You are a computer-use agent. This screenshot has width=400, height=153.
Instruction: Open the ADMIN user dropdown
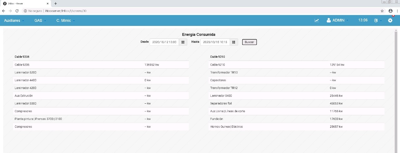[x=337, y=20]
